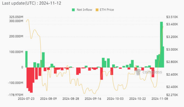Viewport: 184px width, 107px height.
Task: Click the 2024-11-08 x-axis date label
Action: pyautogui.click(x=160, y=99)
